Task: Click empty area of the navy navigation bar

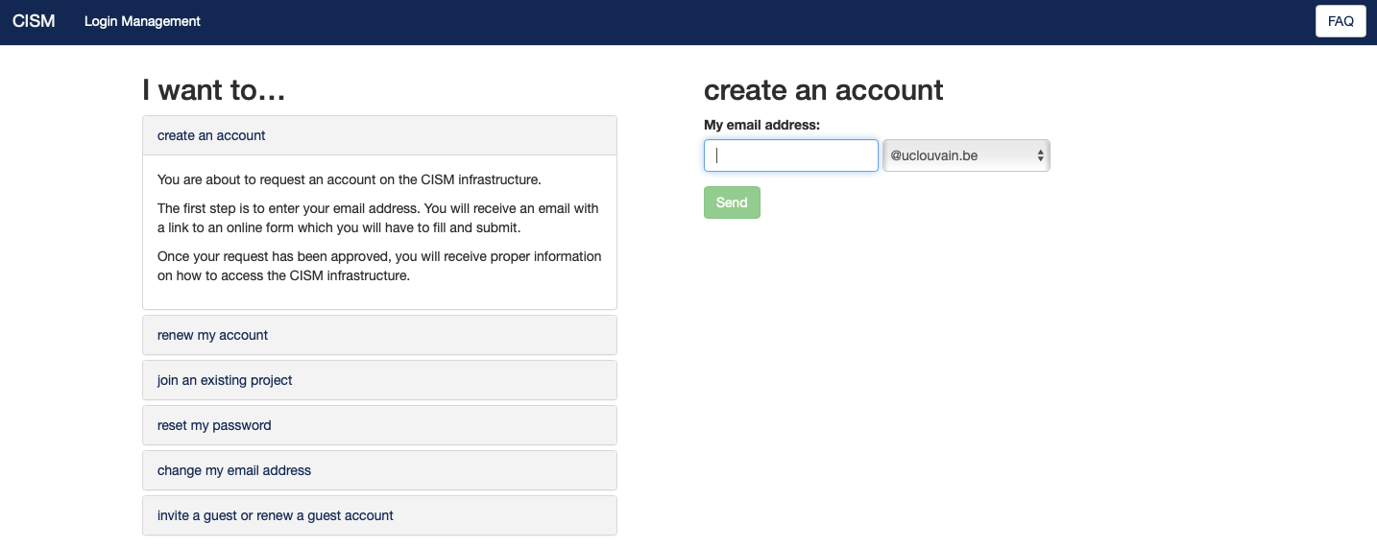Action: point(749,21)
